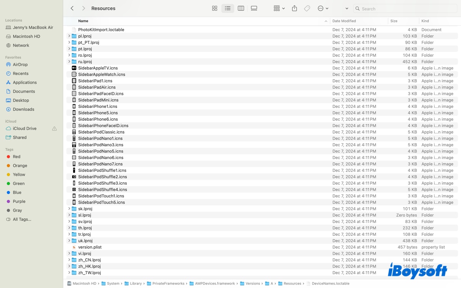Select the SidebariPodShuffle2.icns file icon
The image size is (461, 288).
[74, 177]
